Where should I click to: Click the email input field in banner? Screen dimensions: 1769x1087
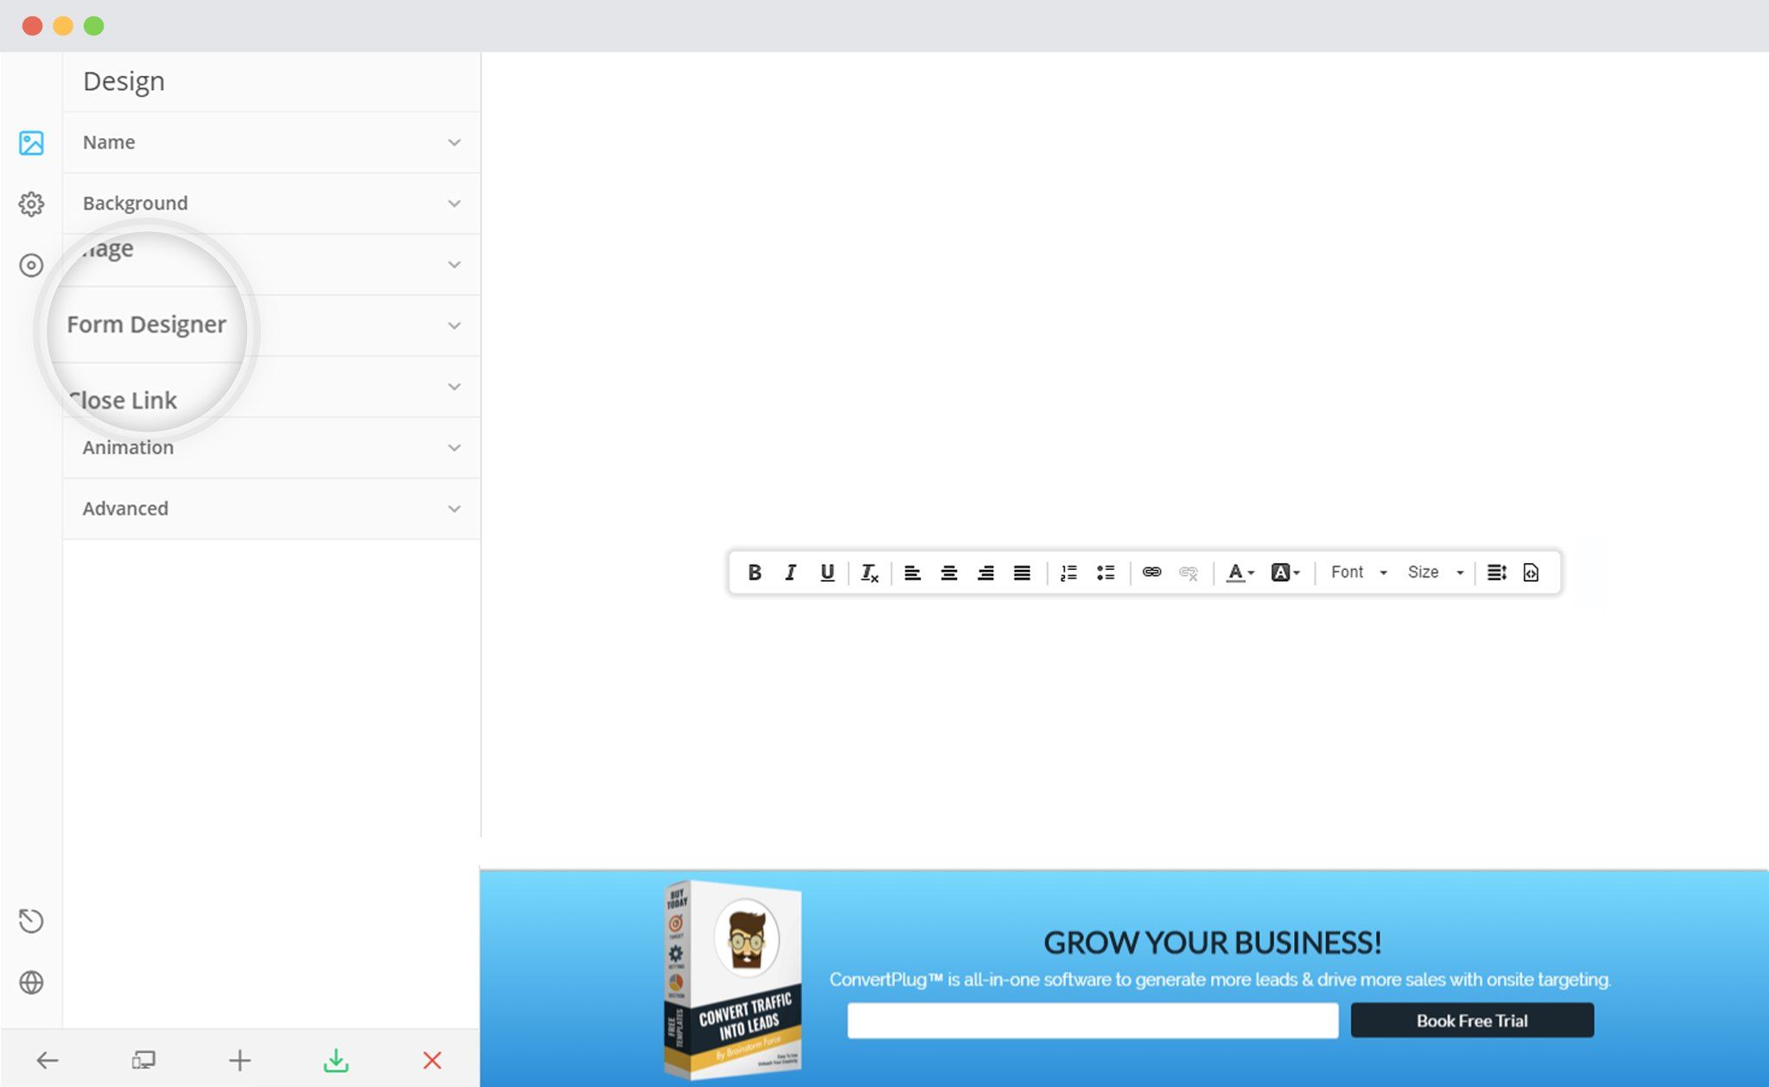1093,1021
